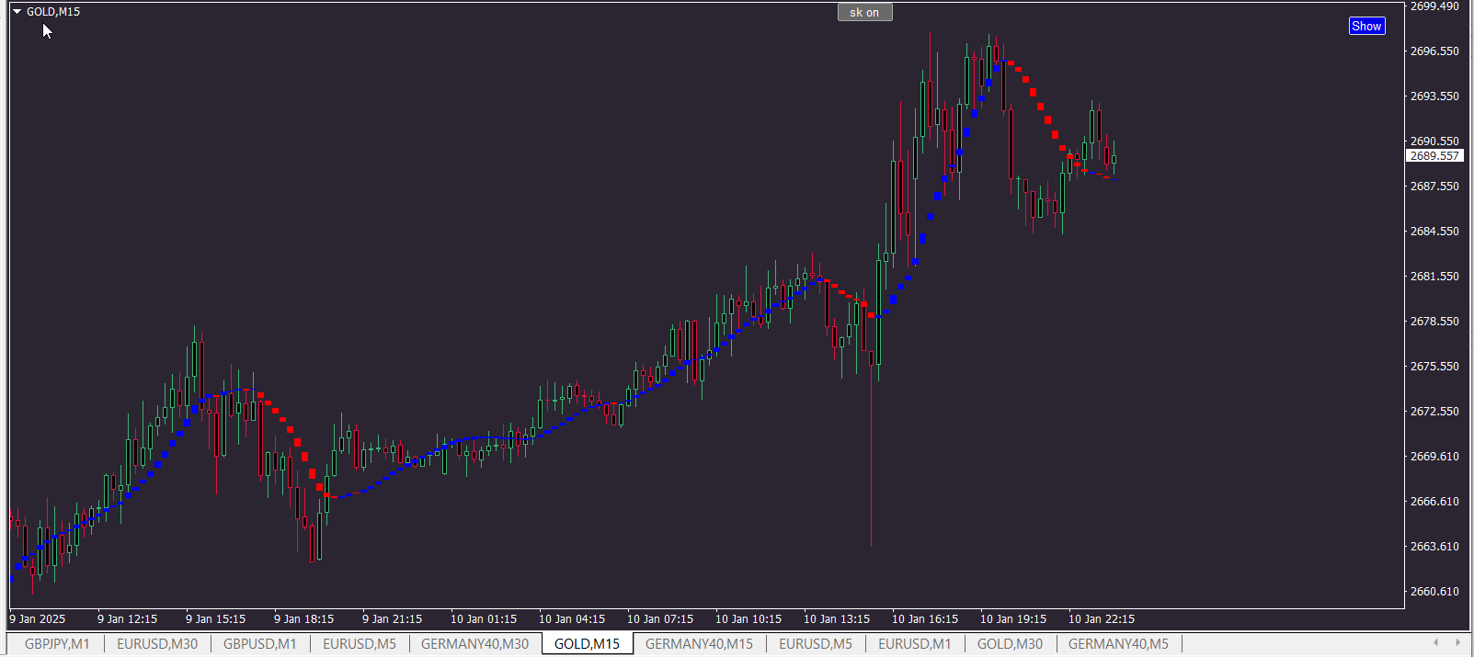Open the GOLD,M15 chart dropdown arrow
Viewport: 1474px width, 657px height.
[17, 12]
